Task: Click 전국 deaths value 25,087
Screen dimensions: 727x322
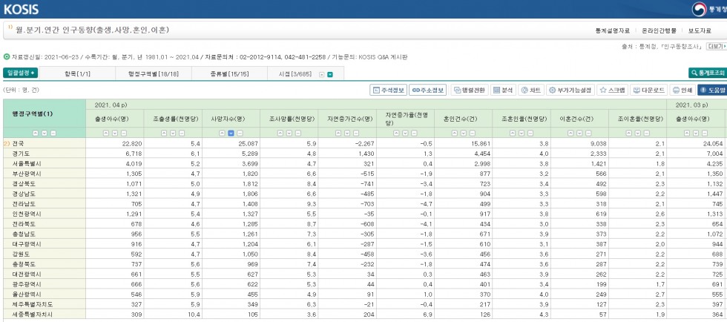Action: 247,143
